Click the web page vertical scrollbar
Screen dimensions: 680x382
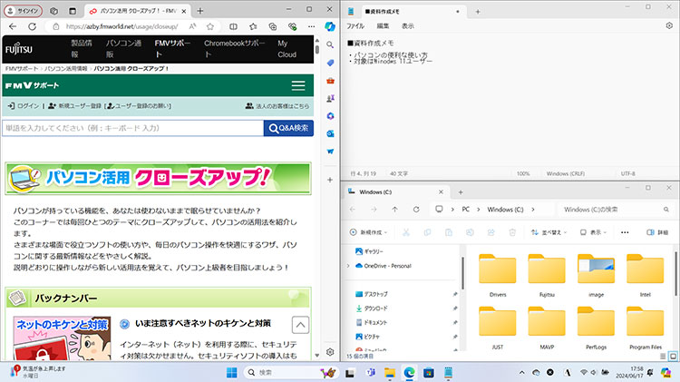click(x=318, y=181)
